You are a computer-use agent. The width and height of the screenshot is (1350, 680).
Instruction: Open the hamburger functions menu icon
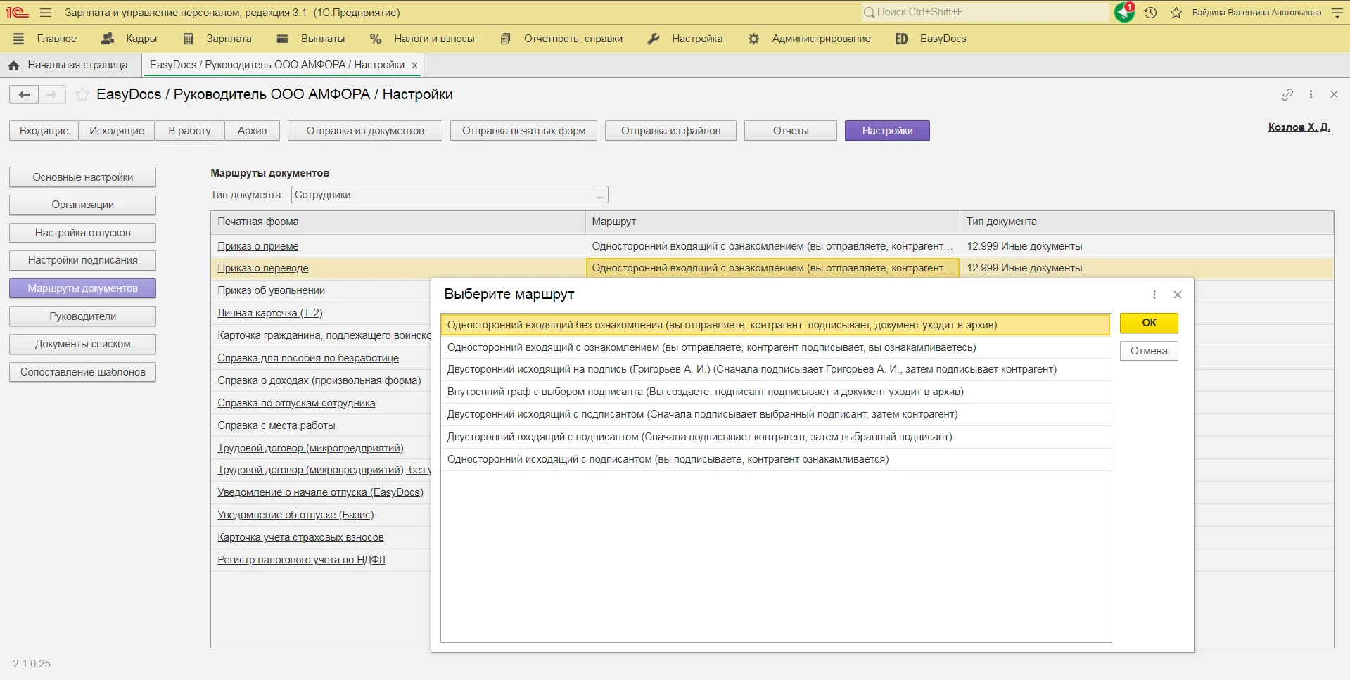click(x=46, y=13)
